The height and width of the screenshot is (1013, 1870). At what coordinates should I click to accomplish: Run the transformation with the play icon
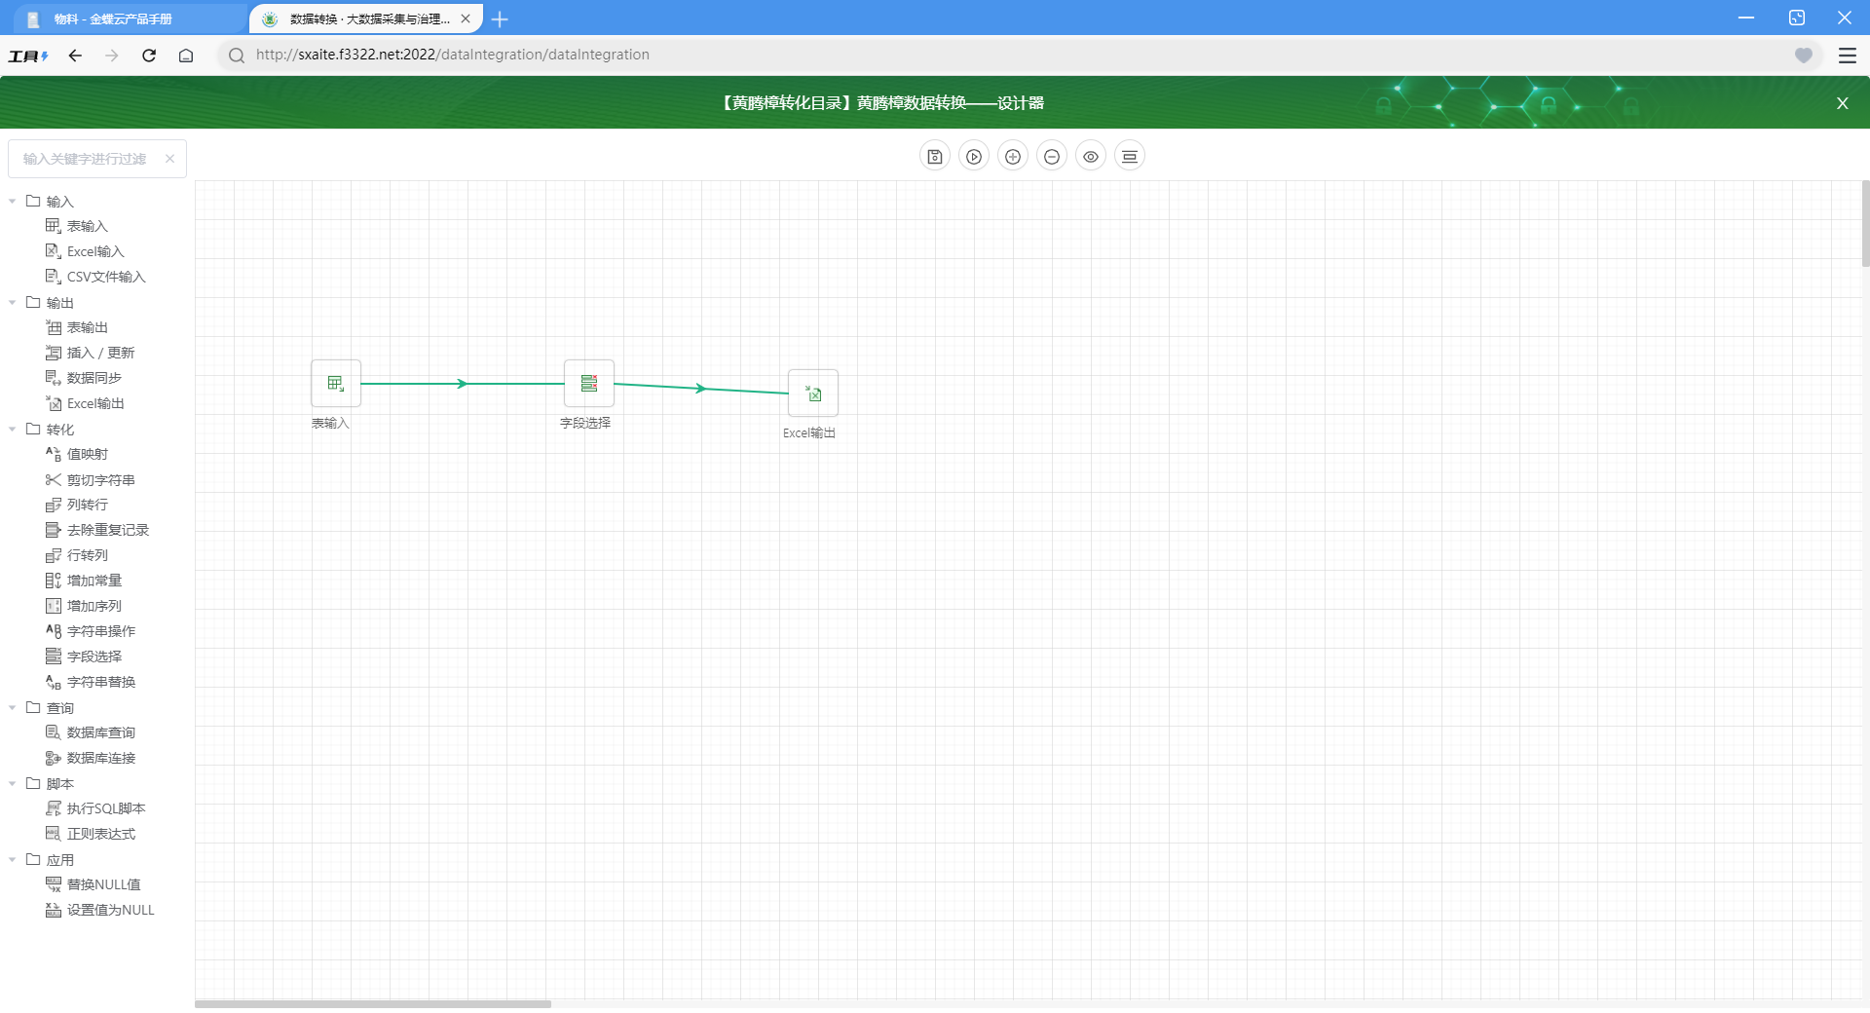[x=974, y=157]
